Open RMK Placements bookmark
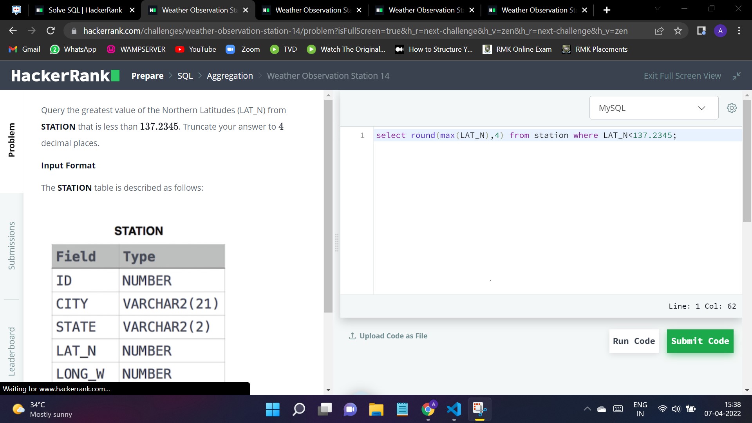The image size is (752, 423). coord(595,49)
